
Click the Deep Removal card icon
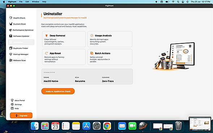[46, 35]
